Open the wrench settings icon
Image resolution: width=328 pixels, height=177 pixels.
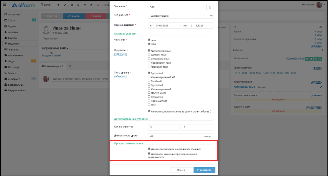pyautogui.click(x=65, y=5)
